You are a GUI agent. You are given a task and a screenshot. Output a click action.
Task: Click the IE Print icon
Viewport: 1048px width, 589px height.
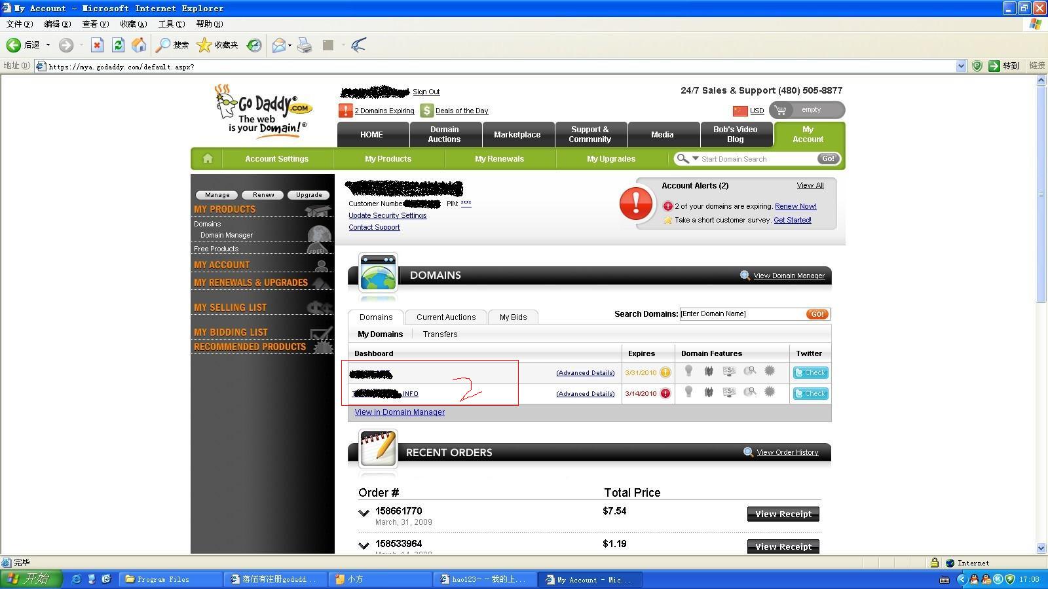coord(305,45)
